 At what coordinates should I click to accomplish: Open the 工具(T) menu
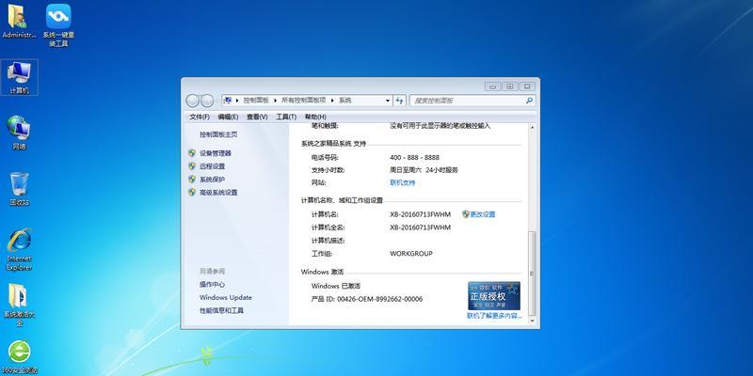(283, 117)
